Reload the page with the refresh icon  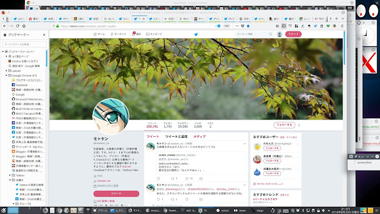click(x=17, y=26)
